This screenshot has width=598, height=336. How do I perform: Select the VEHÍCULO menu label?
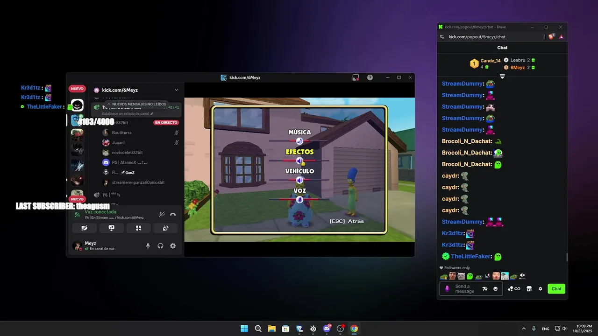tap(299, 171)
